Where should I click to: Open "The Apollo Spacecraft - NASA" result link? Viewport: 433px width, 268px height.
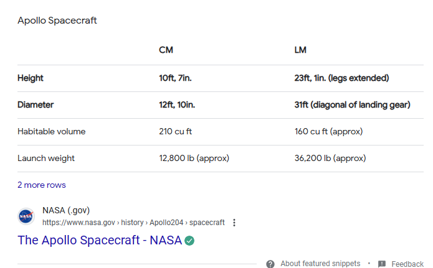[x=100, y=240]
